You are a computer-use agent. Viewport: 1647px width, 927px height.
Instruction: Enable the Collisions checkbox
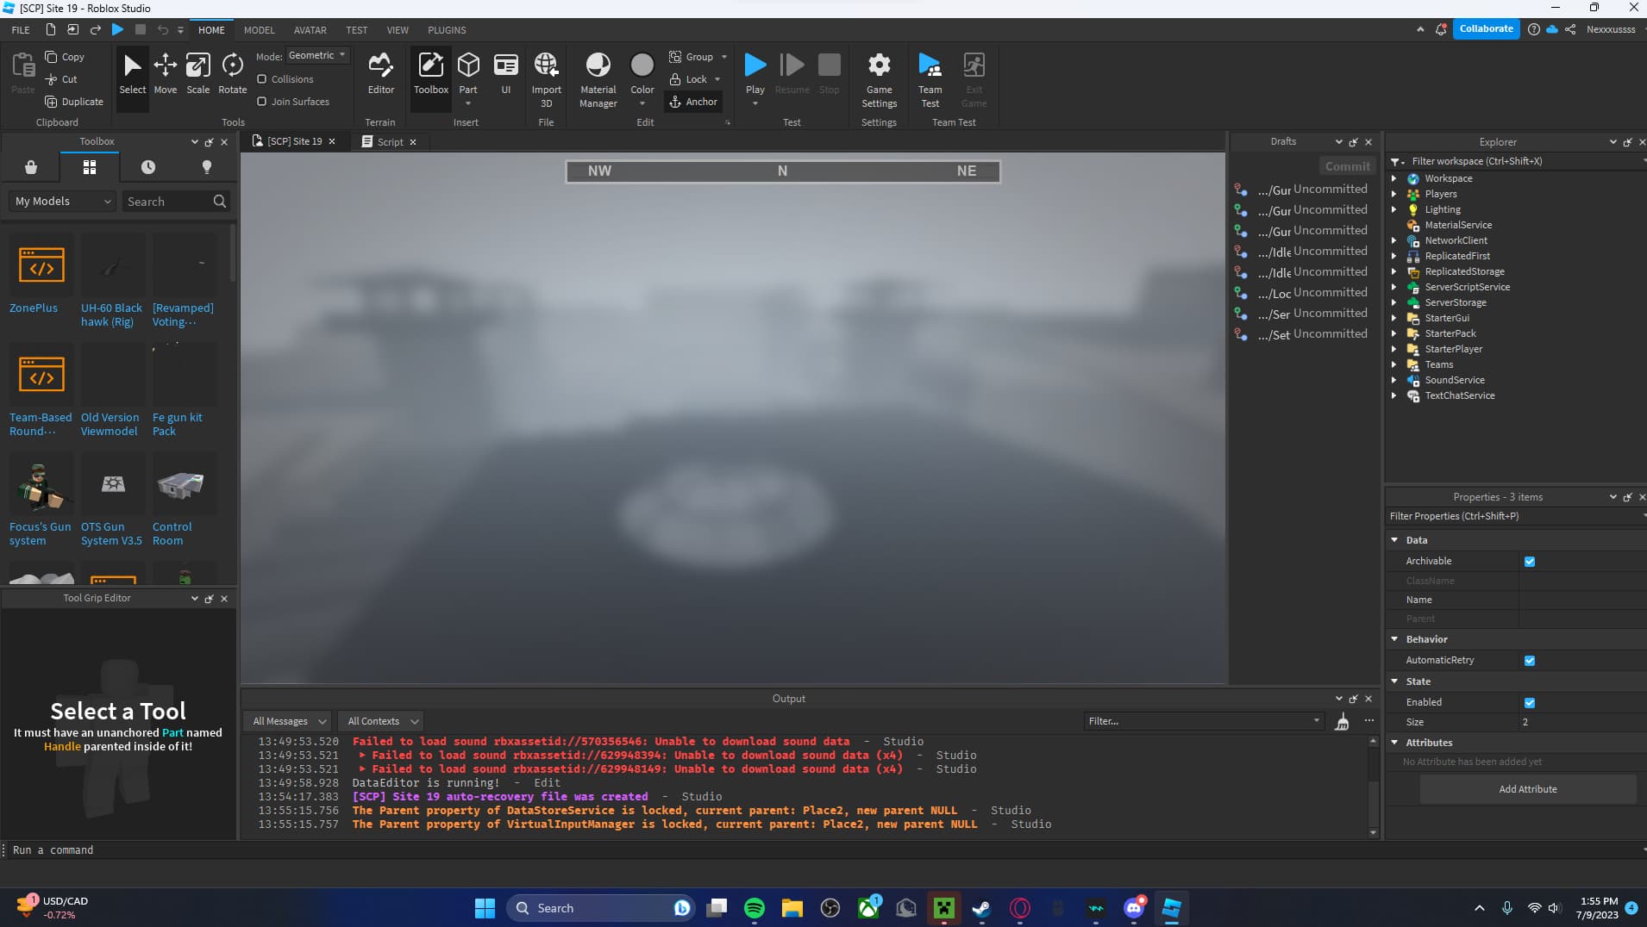(x=262, y=78)
